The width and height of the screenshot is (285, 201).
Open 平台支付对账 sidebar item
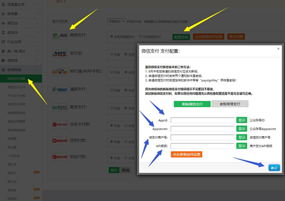tap(16, 96)
